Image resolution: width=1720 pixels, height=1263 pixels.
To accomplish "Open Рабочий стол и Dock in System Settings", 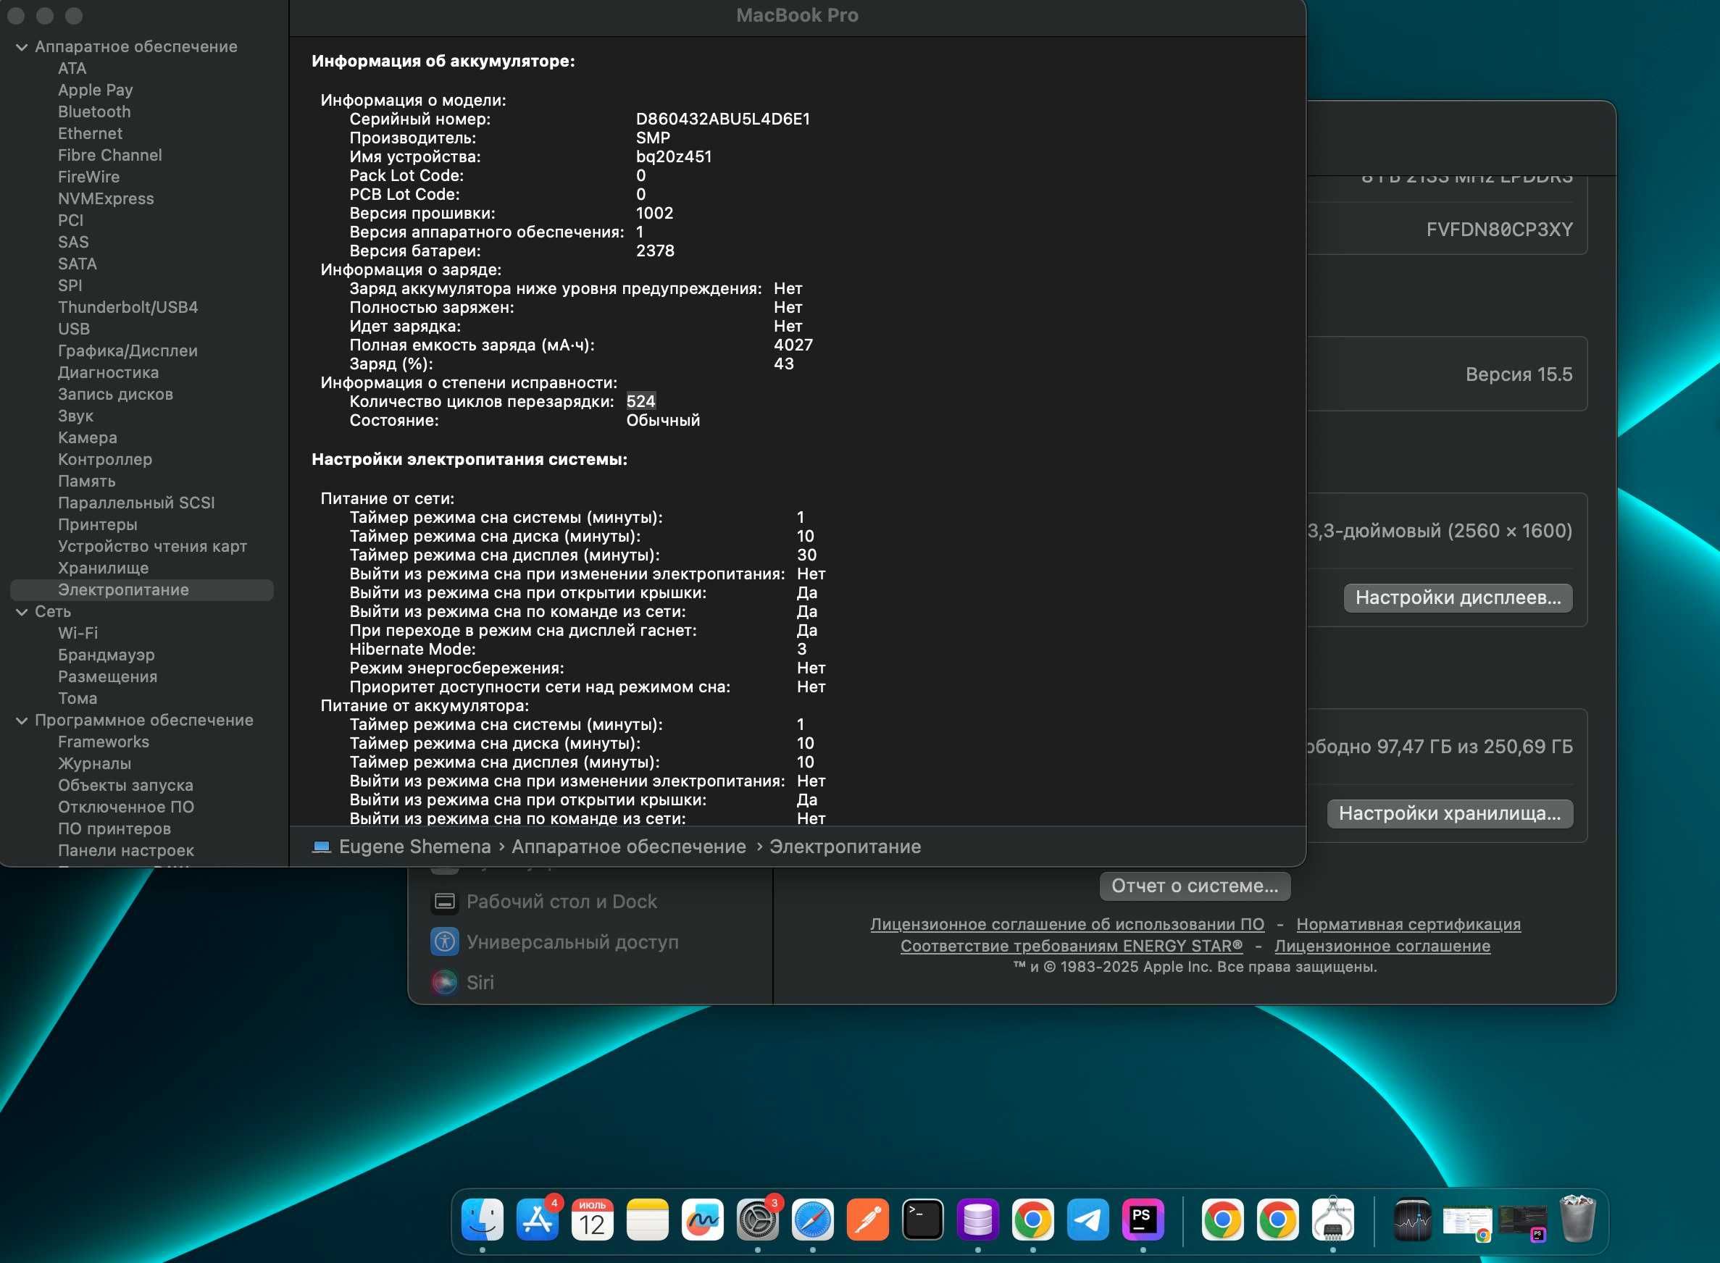I will (561, 902).
